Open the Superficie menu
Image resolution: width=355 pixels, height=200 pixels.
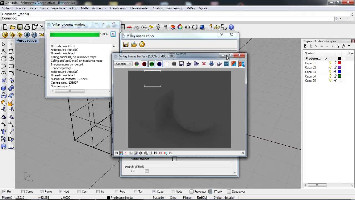pyautogui.click(x=58, y=8)
